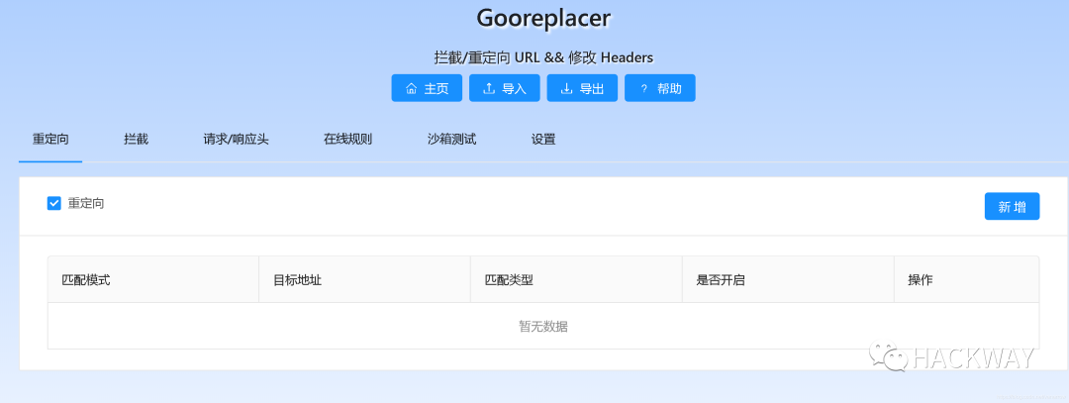Open the 在线规则 tab
Viewport: 1069px width, 403px height.
tap(347, 140)
